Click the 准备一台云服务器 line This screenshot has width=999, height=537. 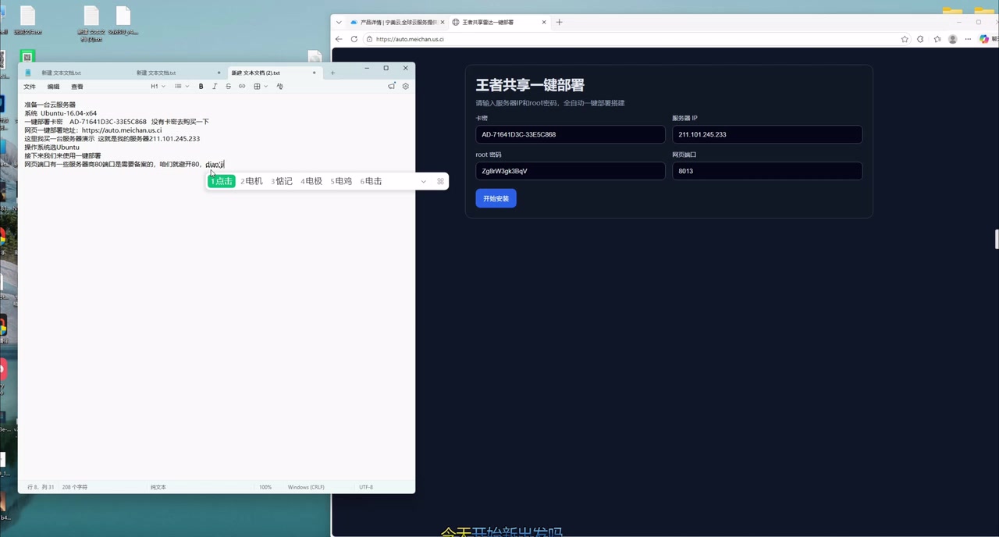[x=49, y=105]
